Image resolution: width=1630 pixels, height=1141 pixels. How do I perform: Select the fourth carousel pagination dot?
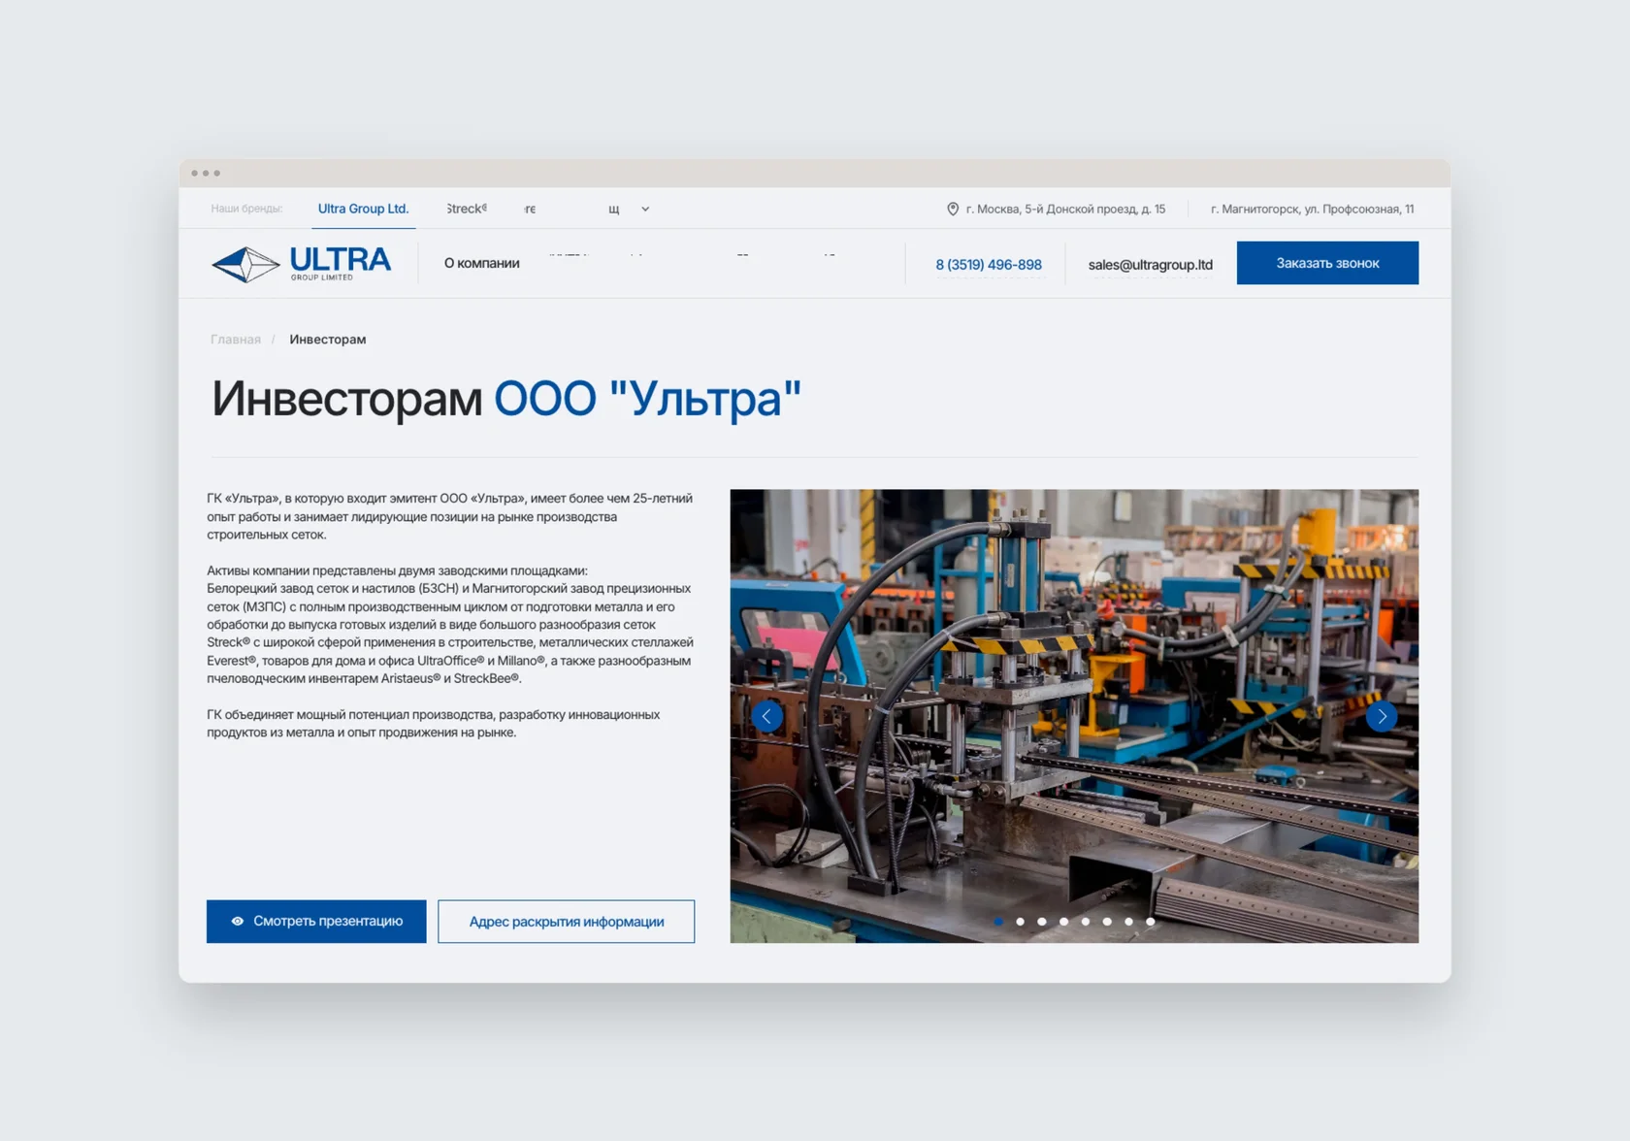(1063, 922)
